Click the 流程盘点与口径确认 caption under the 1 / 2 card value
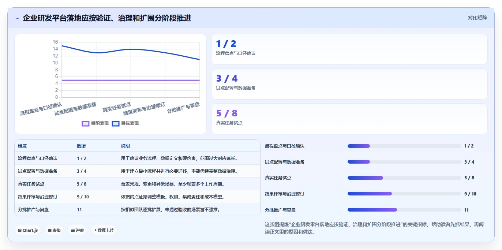The height and width of the screenshot is (250, 502). click(236, 53)
